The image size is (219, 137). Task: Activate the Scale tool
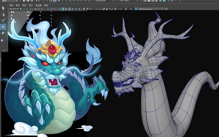[x=3, y=40]
